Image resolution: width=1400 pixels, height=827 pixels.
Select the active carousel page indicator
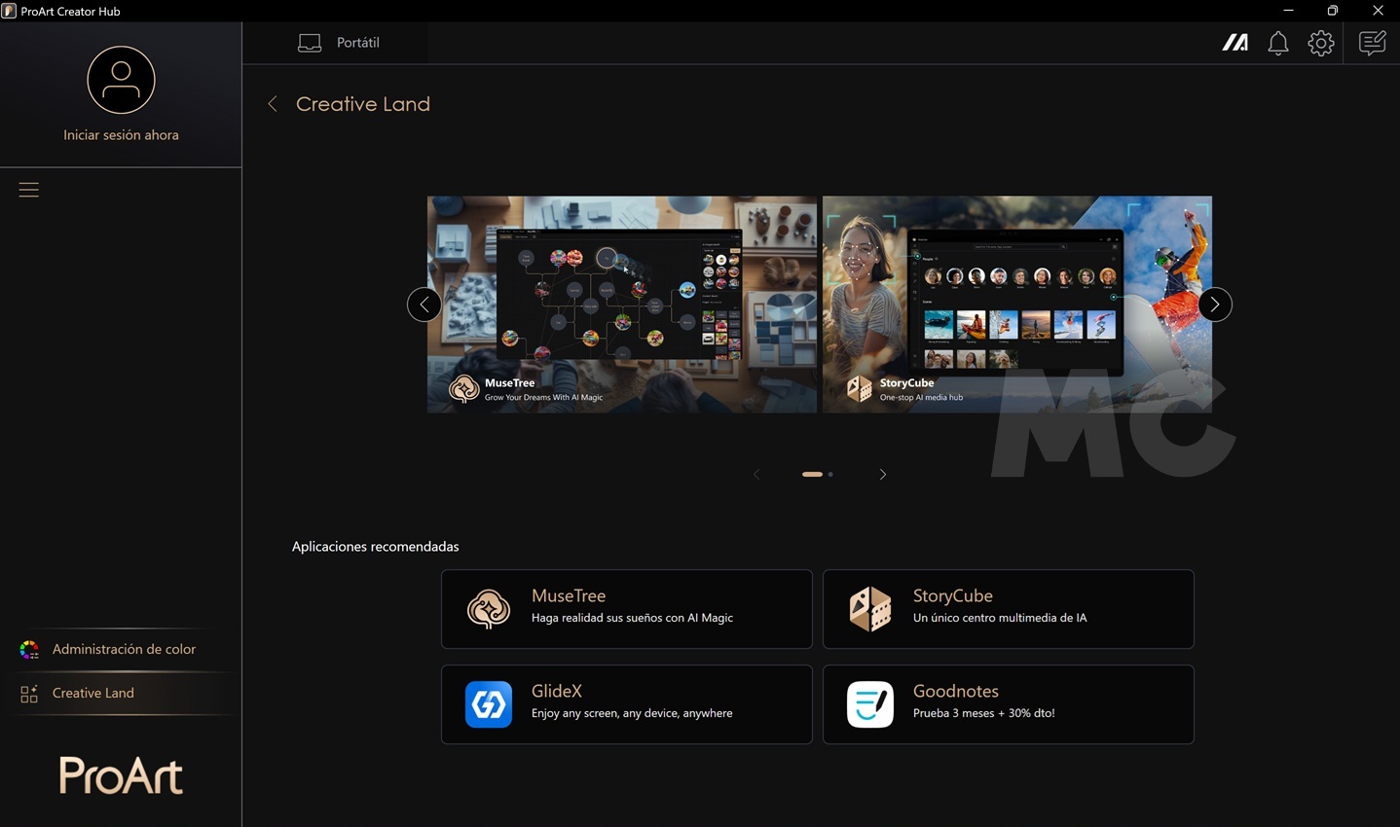point(812,474)
